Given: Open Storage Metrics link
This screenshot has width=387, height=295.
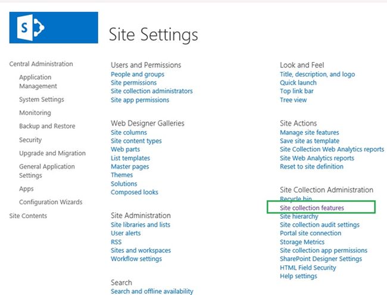Looking at the screenshot, I should click(302, 242).
